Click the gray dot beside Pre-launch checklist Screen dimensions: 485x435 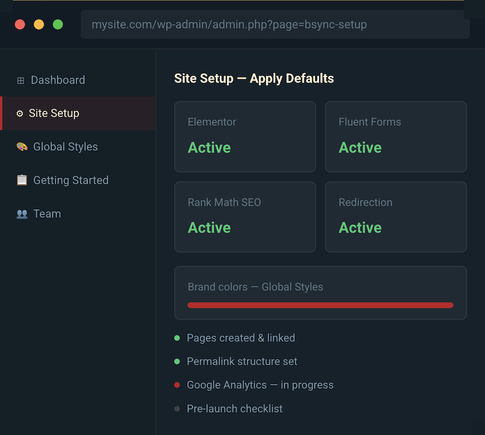[x=177, y=409]
